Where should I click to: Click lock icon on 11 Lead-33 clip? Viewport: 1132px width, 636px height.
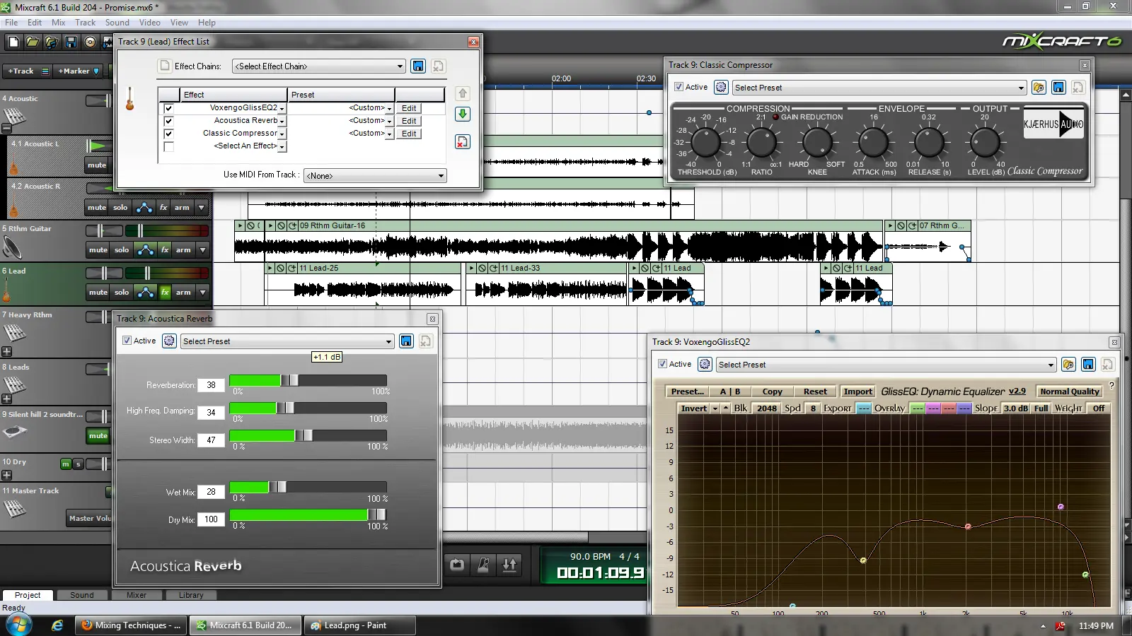(483, 269)
